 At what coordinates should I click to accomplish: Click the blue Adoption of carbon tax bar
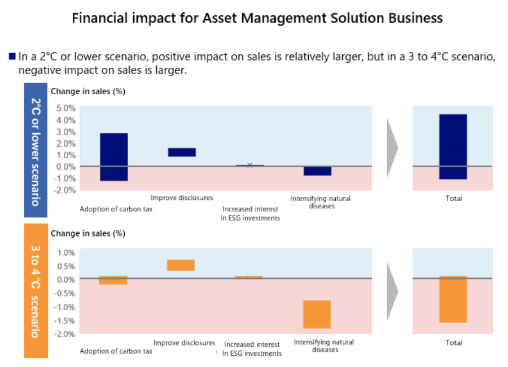click(x=114, y=157)
